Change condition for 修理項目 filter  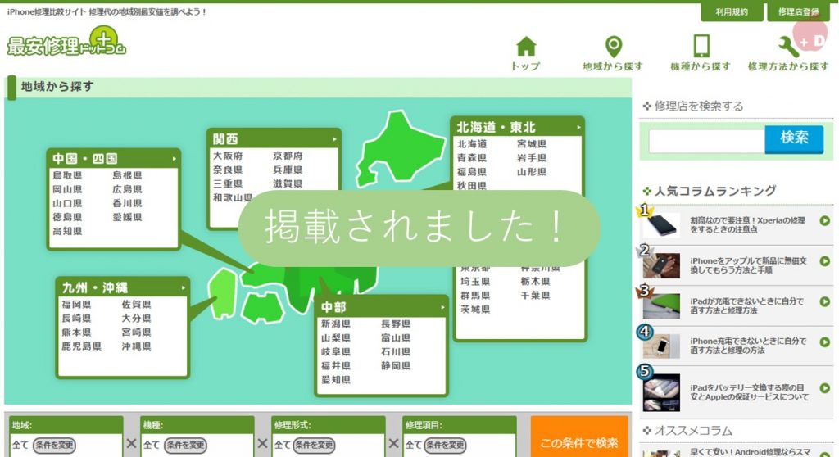click(445, 445)
